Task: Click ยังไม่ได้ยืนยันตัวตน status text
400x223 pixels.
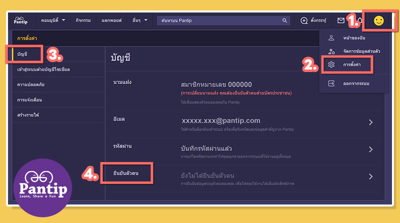Action: [x=207, y=175]
